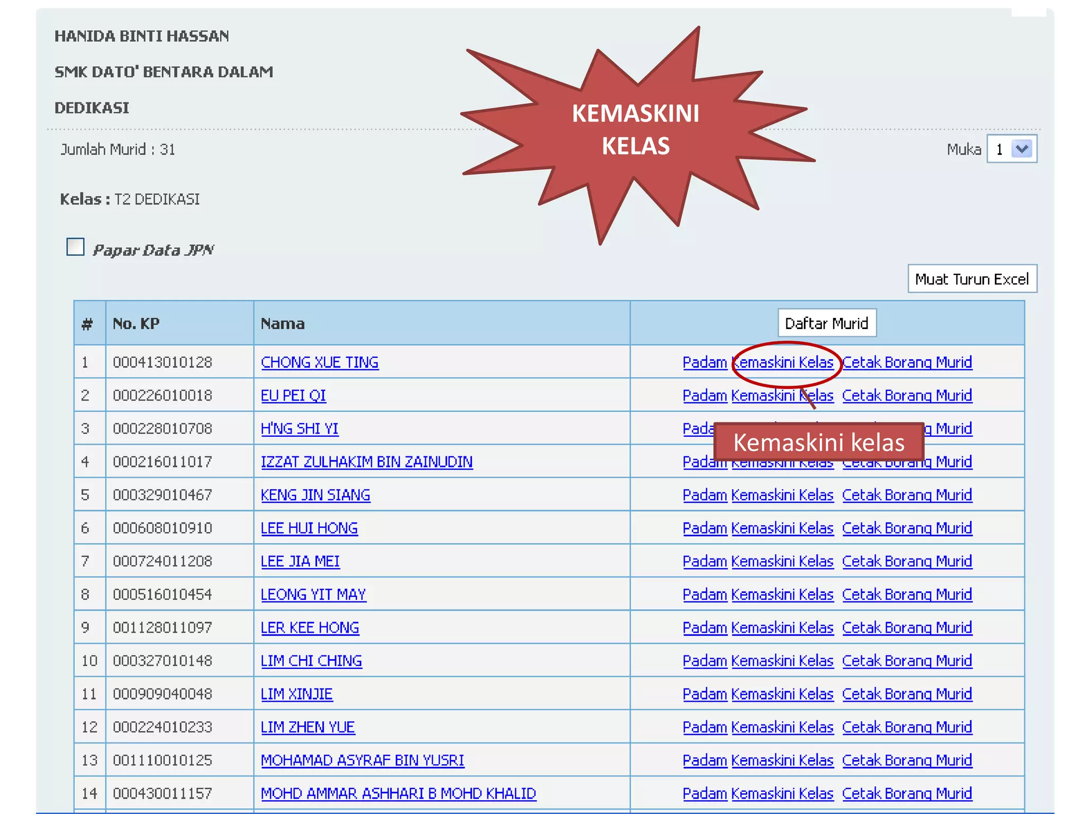The image size is (1086, 814).
Task: Open H'NG SHI YI student link
Action: point(299,429)
